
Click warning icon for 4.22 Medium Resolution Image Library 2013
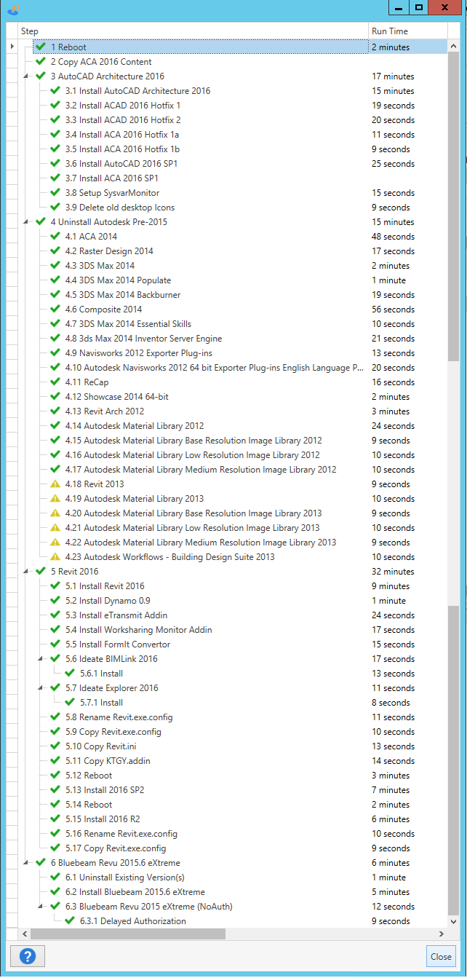coord(55,543)
